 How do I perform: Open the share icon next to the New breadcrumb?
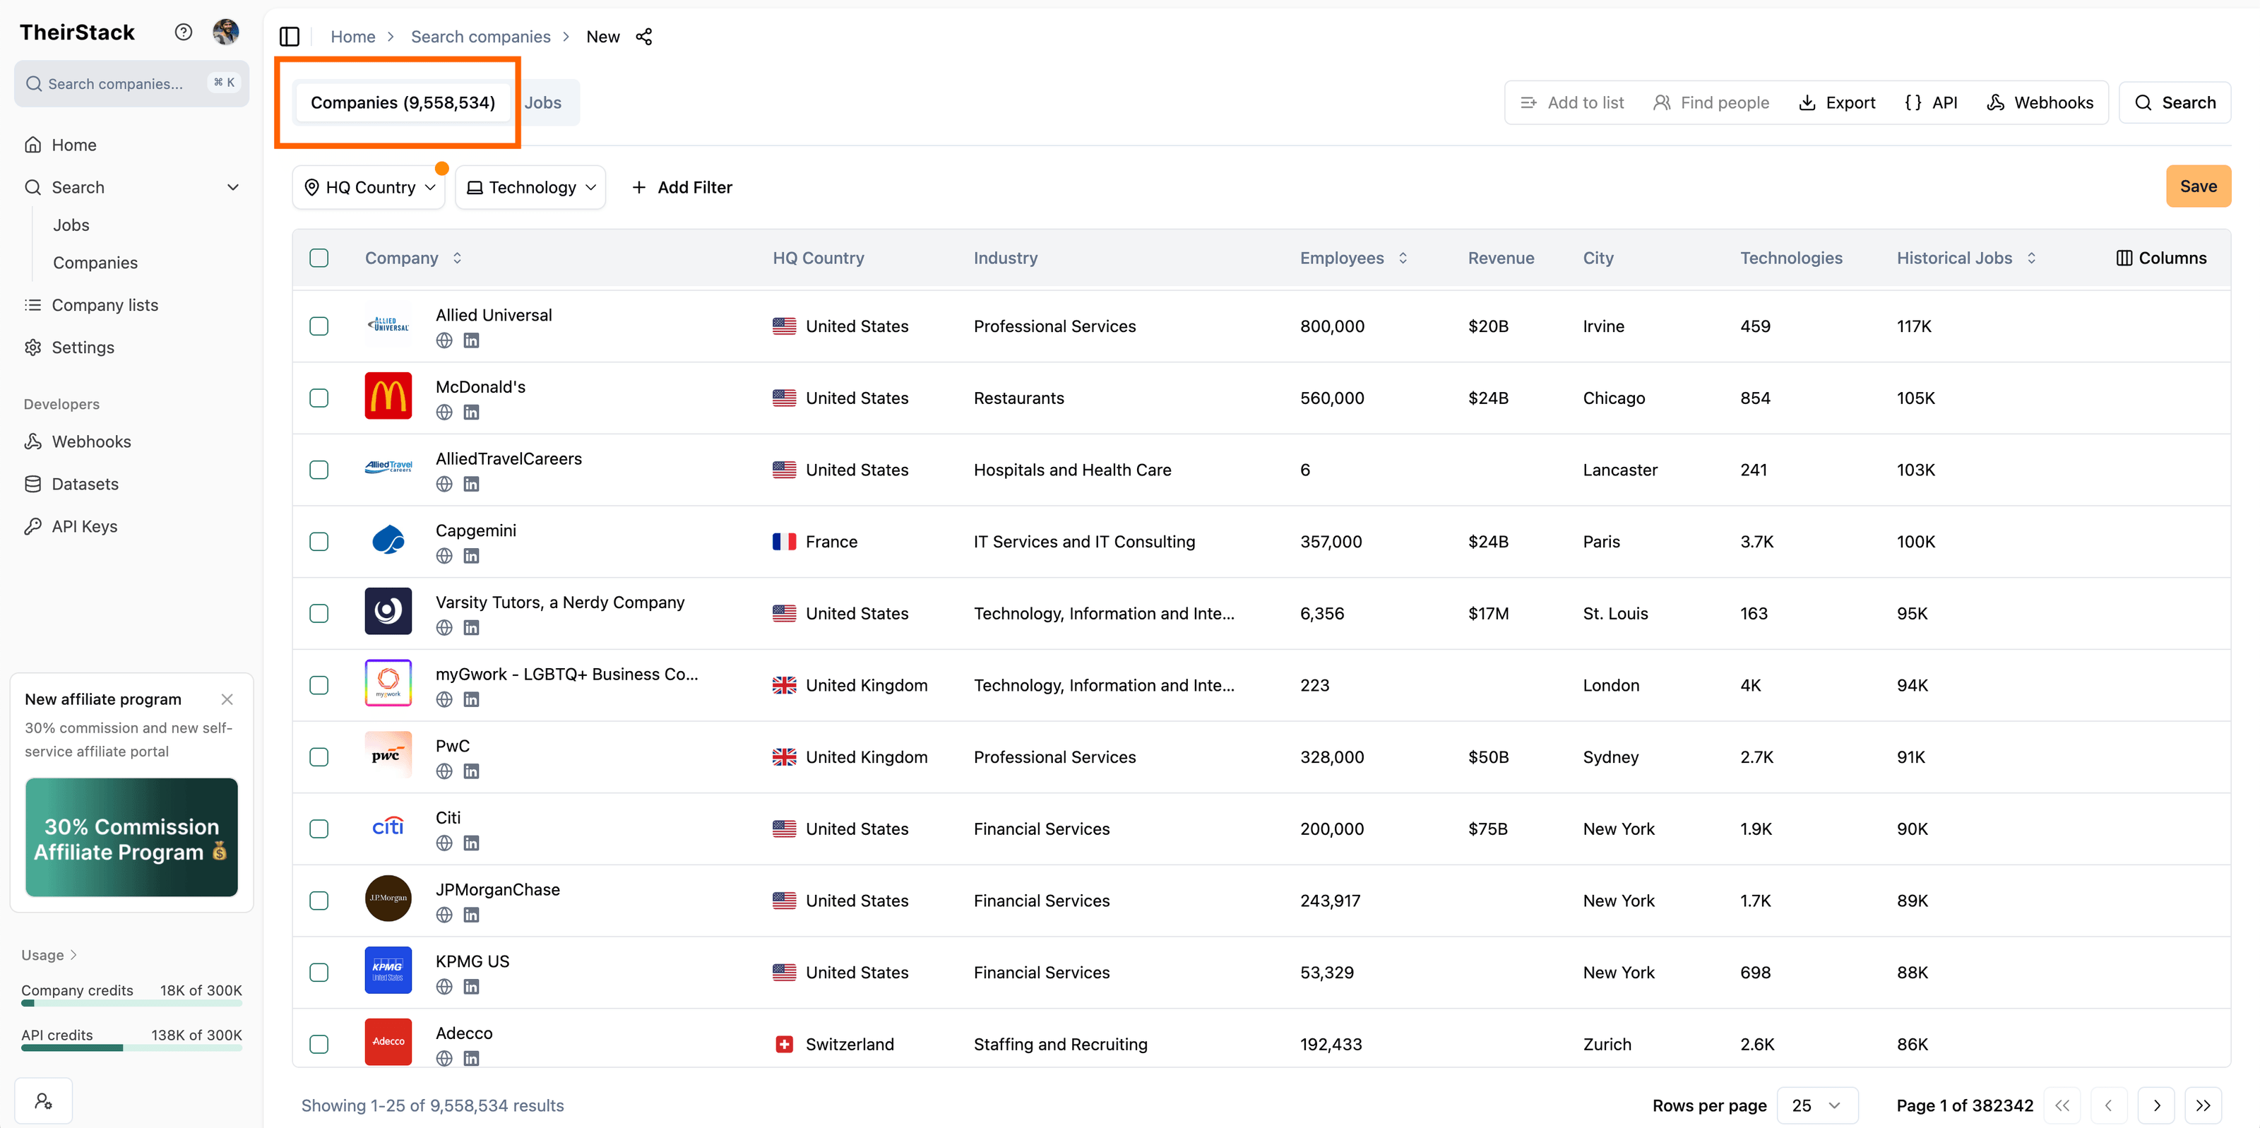pos(645,37)
